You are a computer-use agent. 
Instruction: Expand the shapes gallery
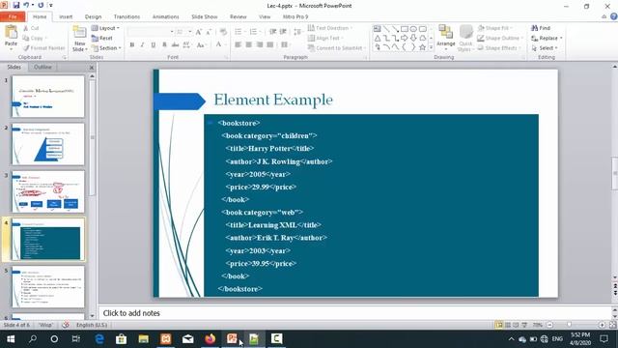431,47
